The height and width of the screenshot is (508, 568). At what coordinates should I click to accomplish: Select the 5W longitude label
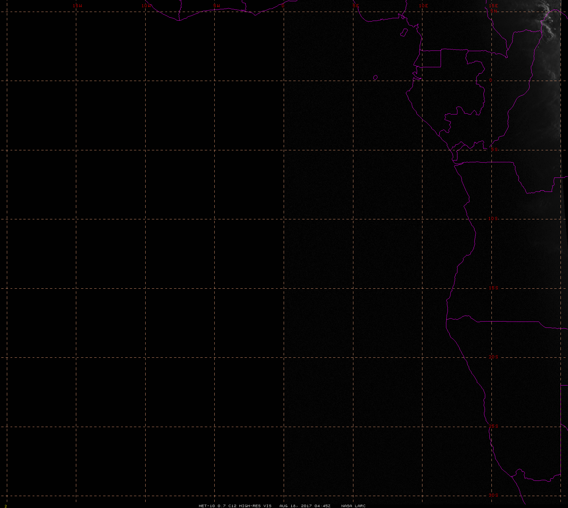pyautogui.click(x=217, y=6)
